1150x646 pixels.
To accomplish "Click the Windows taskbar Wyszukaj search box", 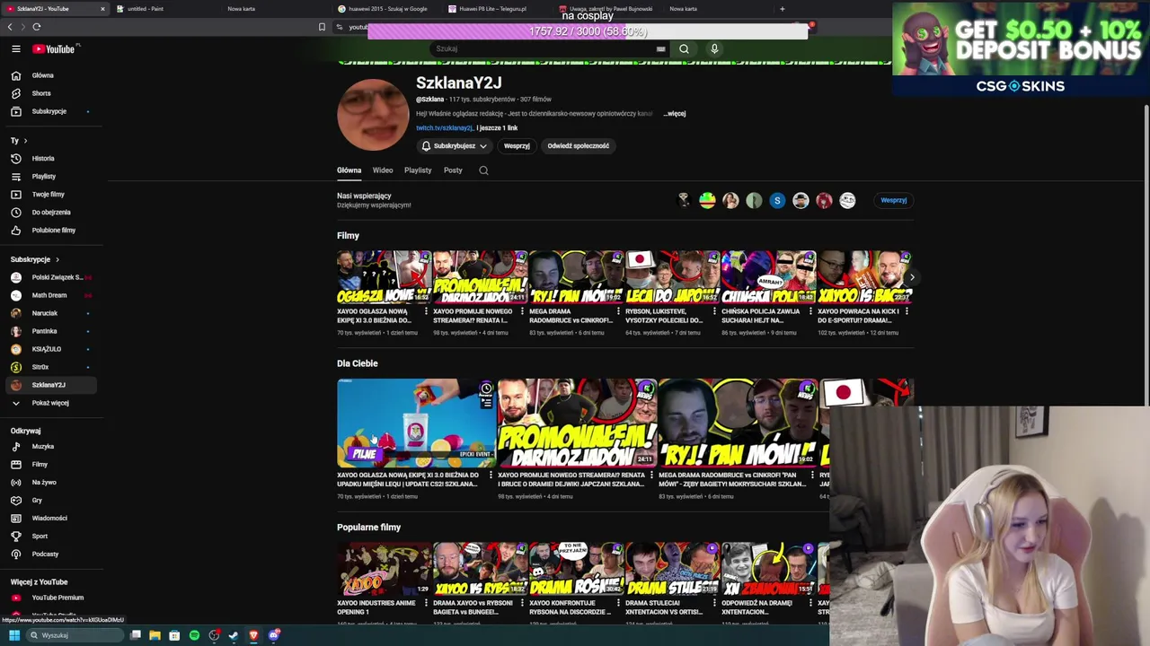I will pyautogui.click(x=75, y=635).
